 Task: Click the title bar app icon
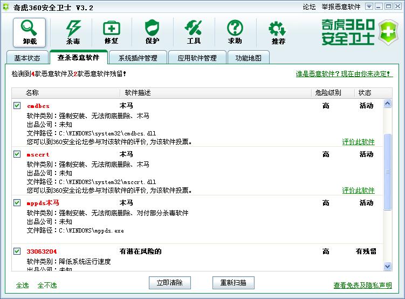point(6,7)
